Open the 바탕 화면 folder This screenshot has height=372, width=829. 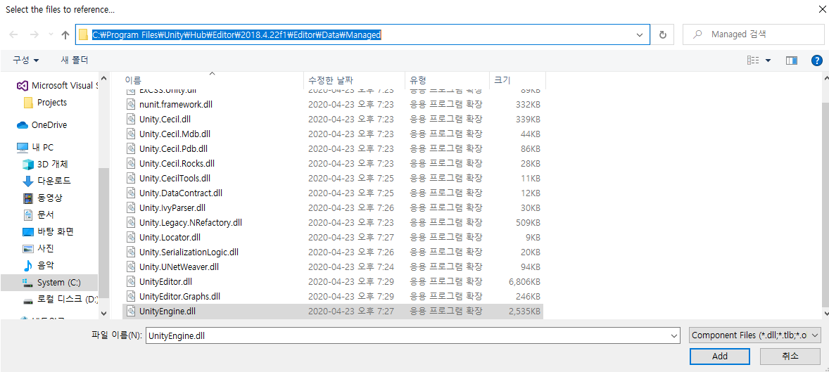pos(48,232)
